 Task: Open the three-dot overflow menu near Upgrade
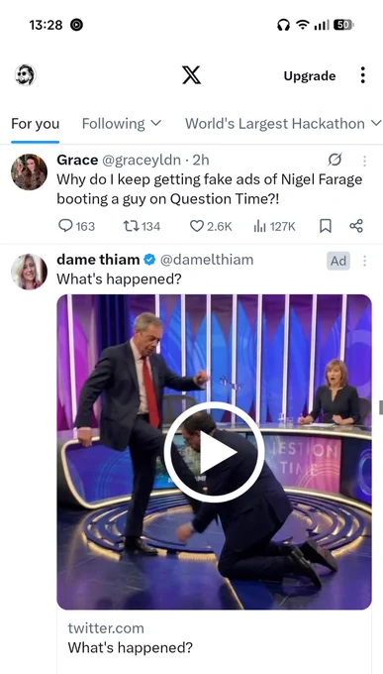click(363, 75)
